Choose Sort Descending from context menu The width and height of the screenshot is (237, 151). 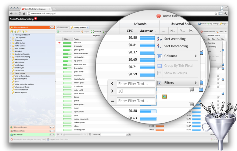click(176, 46)
